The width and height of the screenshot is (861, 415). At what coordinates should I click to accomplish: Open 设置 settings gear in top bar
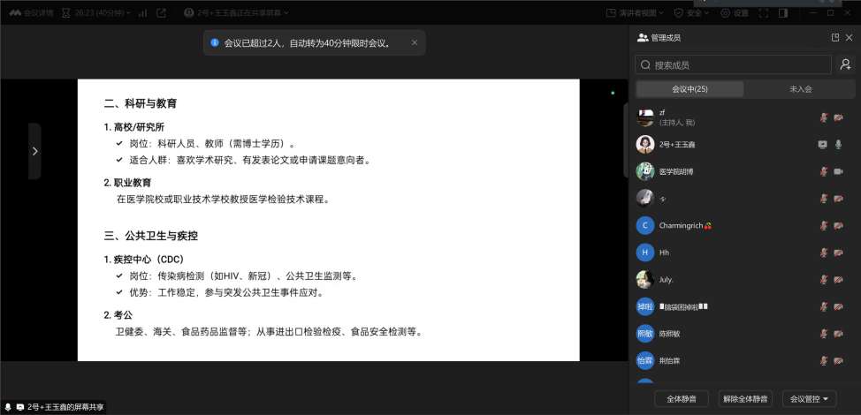[x=734, y=13]
